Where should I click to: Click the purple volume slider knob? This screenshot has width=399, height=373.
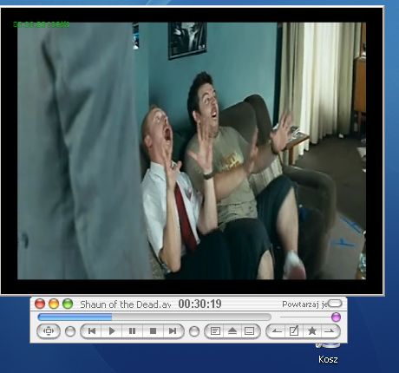[x=336, y=317]
